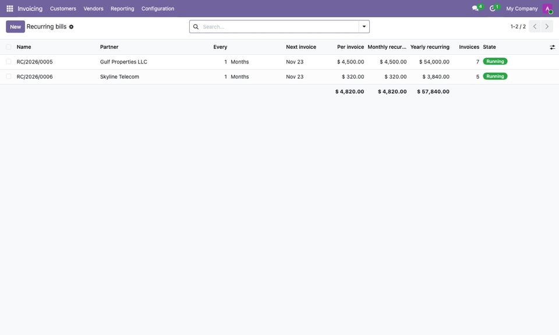Sort by the Monthly recurring column header
The height and width of the screenshot is (335, 559).
tap(387, 47)
